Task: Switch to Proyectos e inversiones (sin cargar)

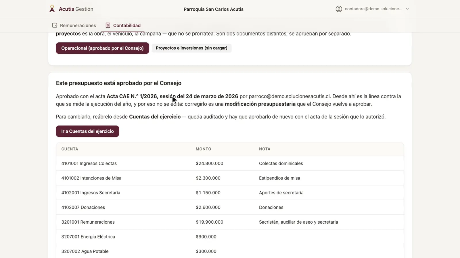Action: pos(191,48)
